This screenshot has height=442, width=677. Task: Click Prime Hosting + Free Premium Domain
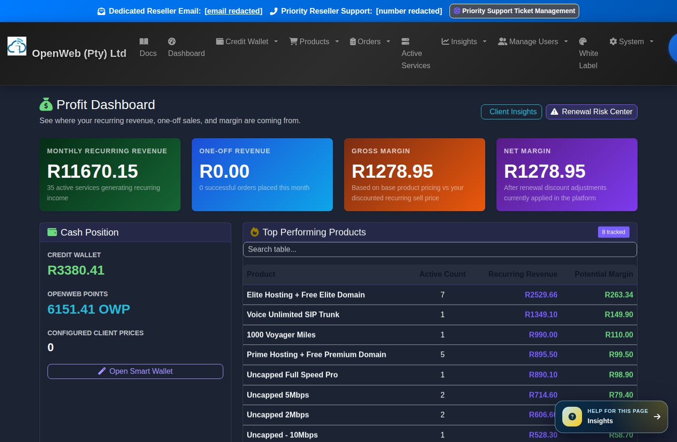click(316, 355)
